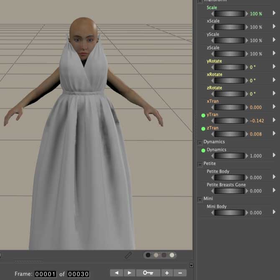Click the next frame arrow button
This screenshot has height=280, width=280.
[129, 273]
